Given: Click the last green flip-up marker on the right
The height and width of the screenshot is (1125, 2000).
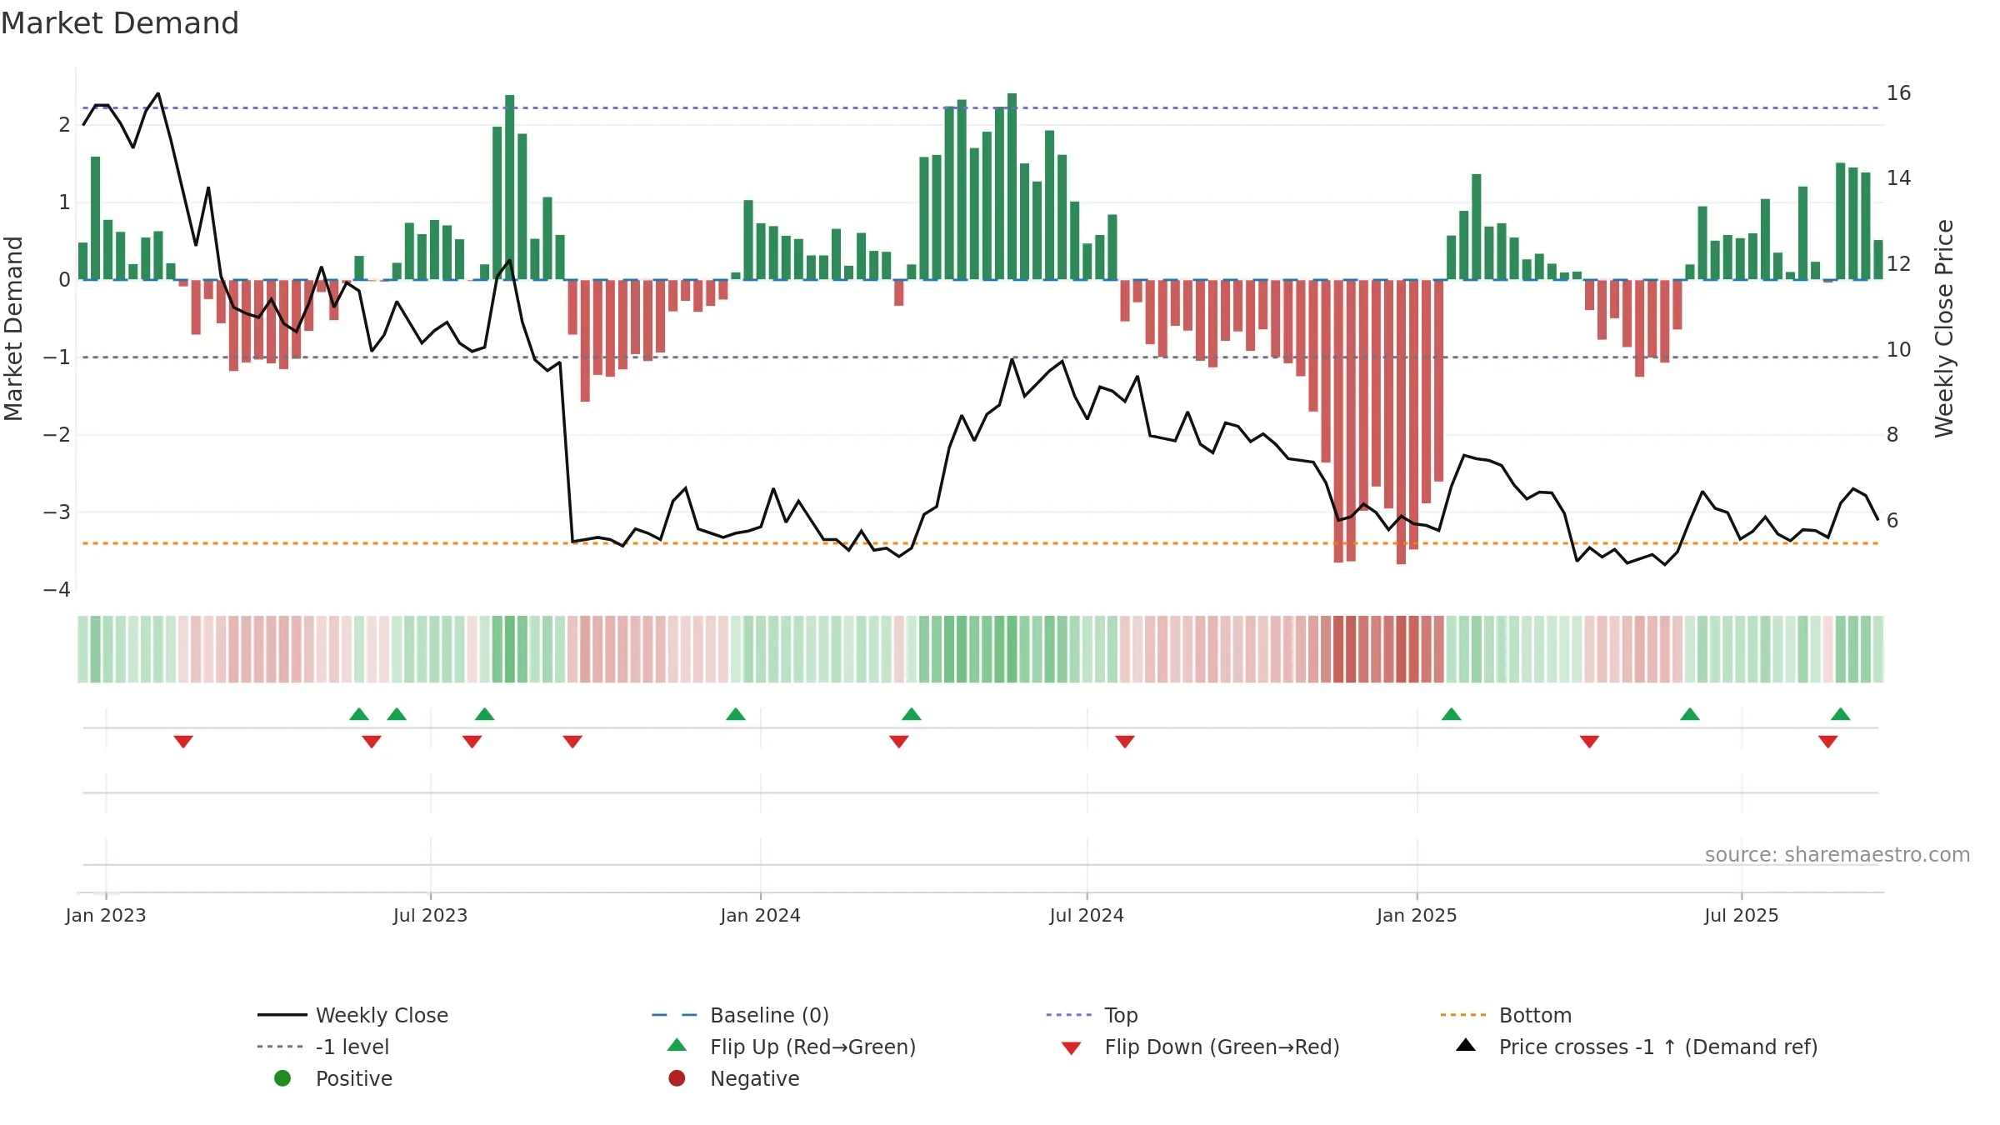Looking at the screenshot, I should tap(1840, 714).
